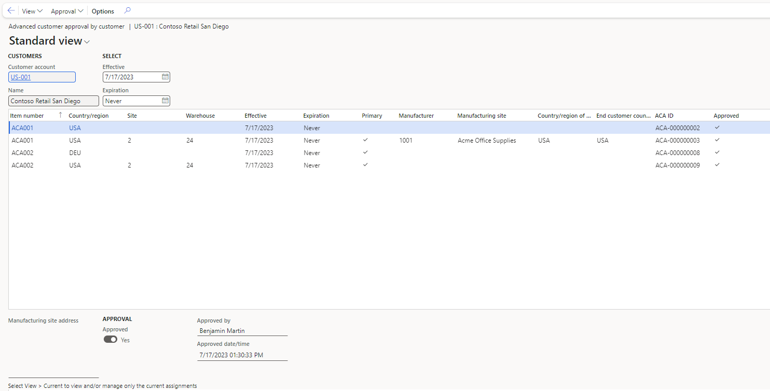The width and height of the screenshot is (770, 391).
Task: Open the Effective date calendar picker icon
Action: pyautogui.click(x=165, y=76)
